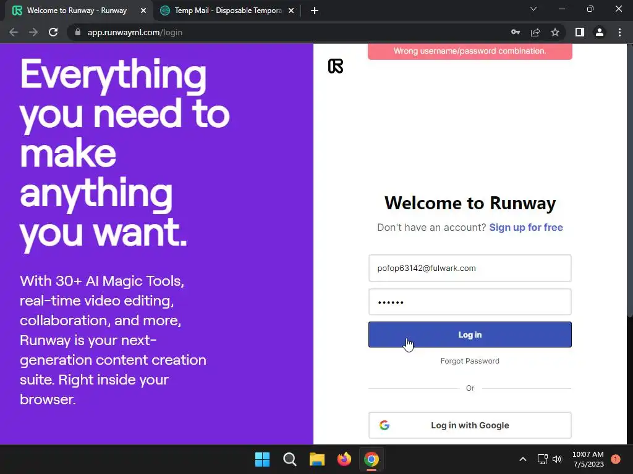
Task: Open the Windows Start menu
Action: click(262, 459)
